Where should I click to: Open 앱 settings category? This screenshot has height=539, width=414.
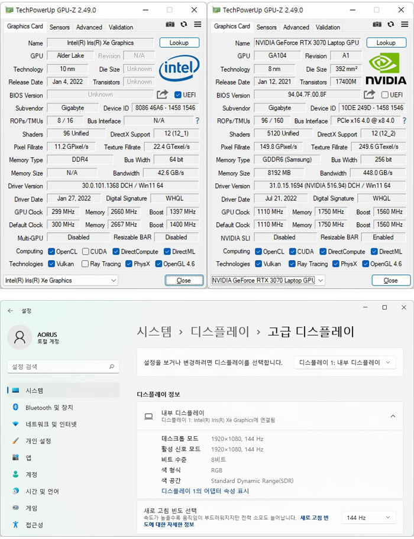[63, 457]
